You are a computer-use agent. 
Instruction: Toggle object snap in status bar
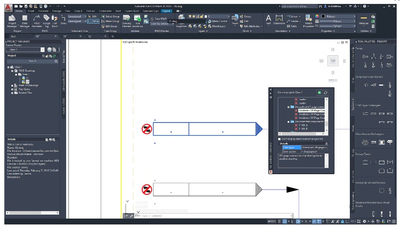point(320,221)
